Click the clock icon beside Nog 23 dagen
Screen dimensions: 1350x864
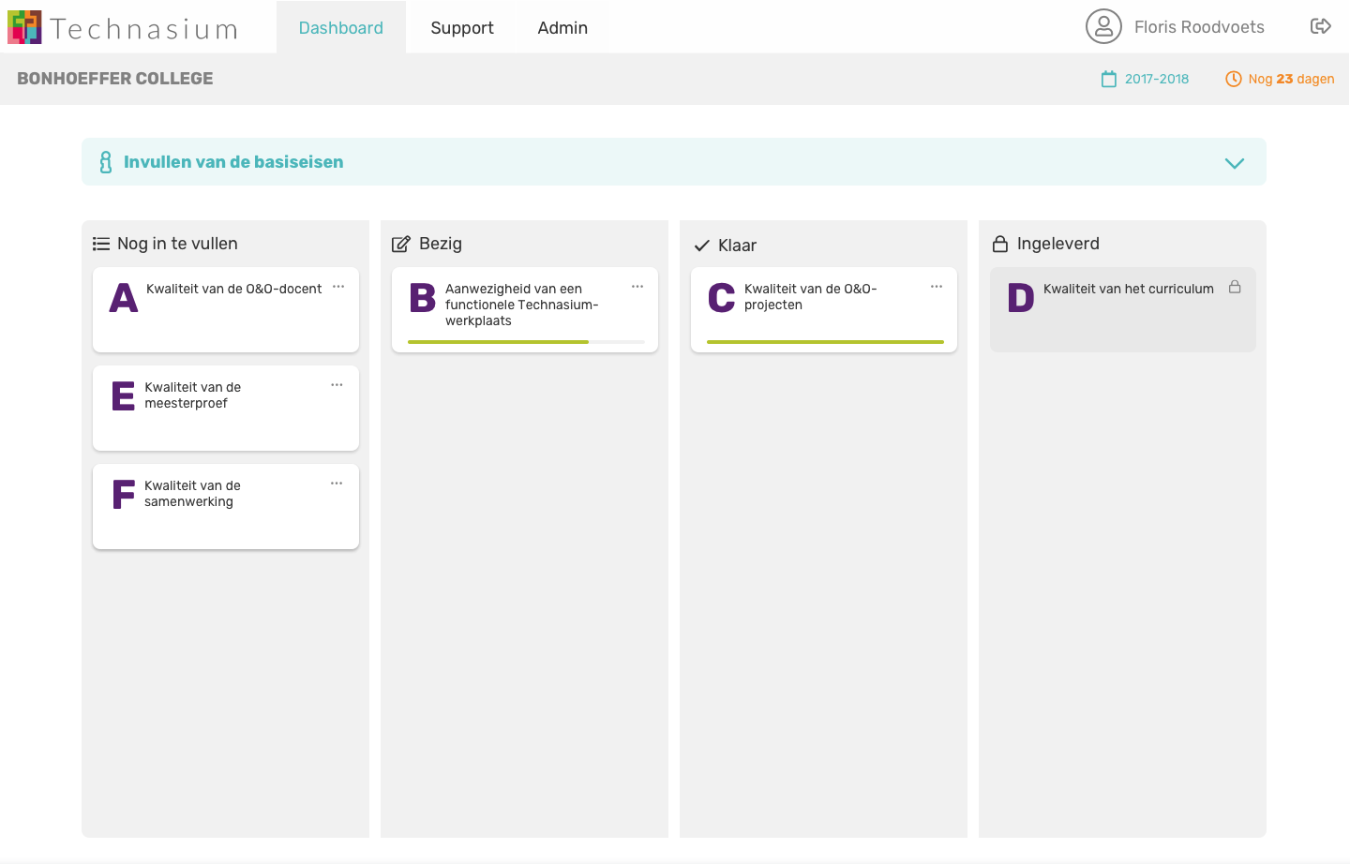pyautogui.click(x=1233, y=80)
